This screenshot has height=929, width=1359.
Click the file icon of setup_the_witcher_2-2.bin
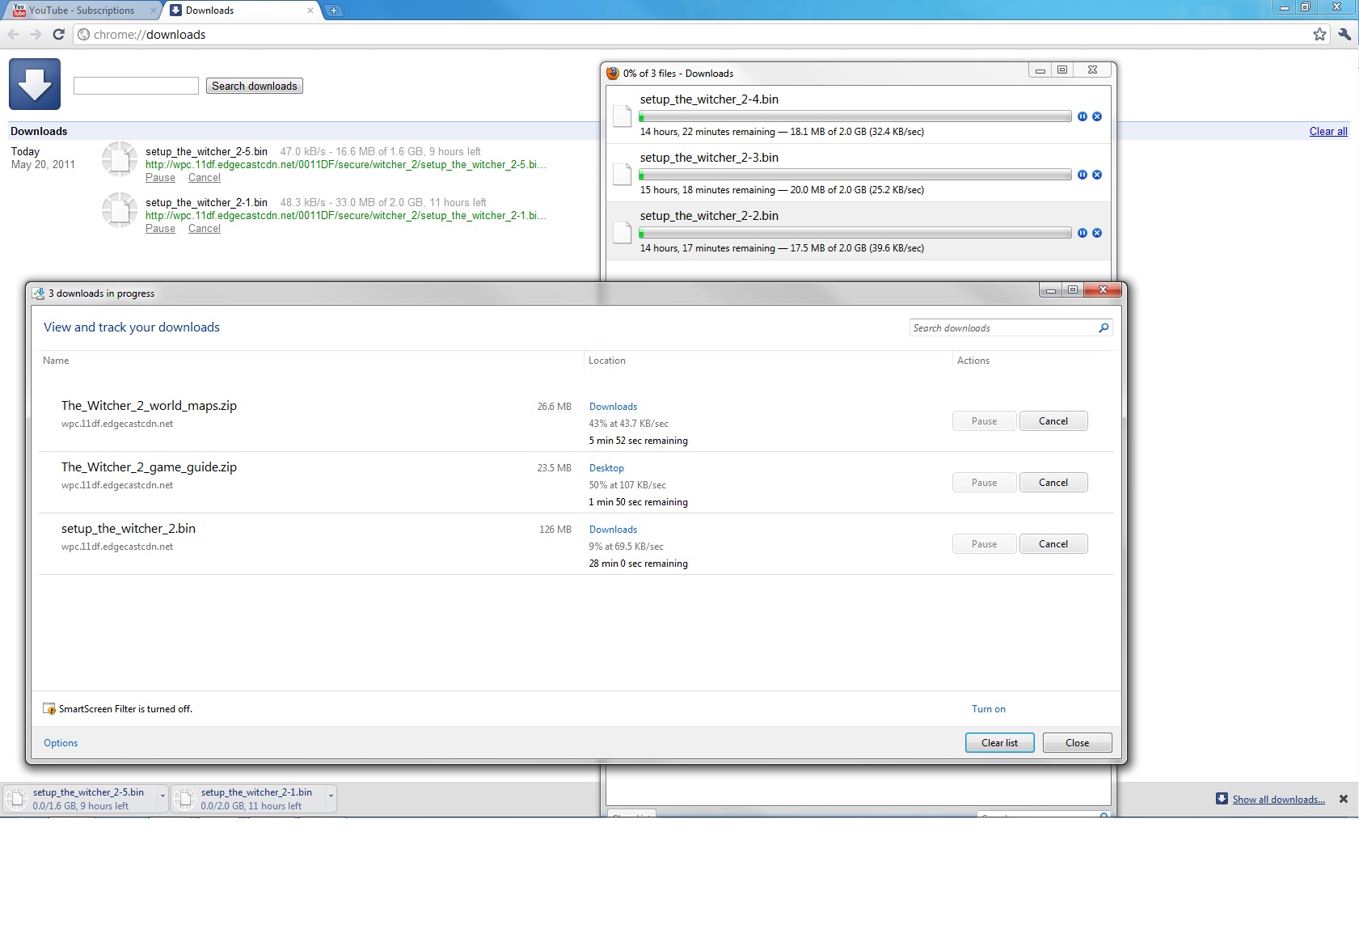pyautogui.click(x=623, y=233)
